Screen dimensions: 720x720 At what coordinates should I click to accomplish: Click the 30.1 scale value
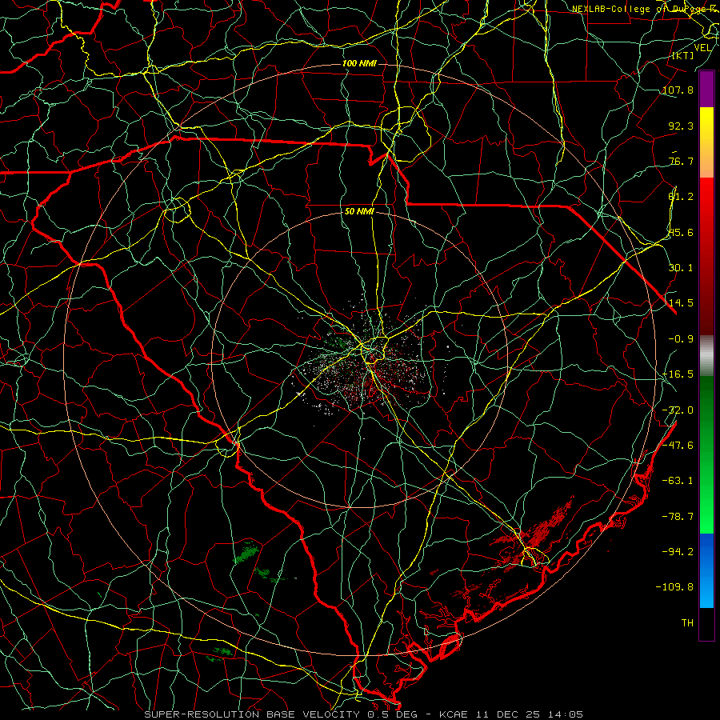(681, 268)
